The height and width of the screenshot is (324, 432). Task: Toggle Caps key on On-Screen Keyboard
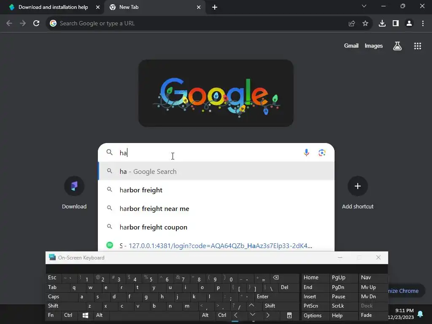[61, 297]
